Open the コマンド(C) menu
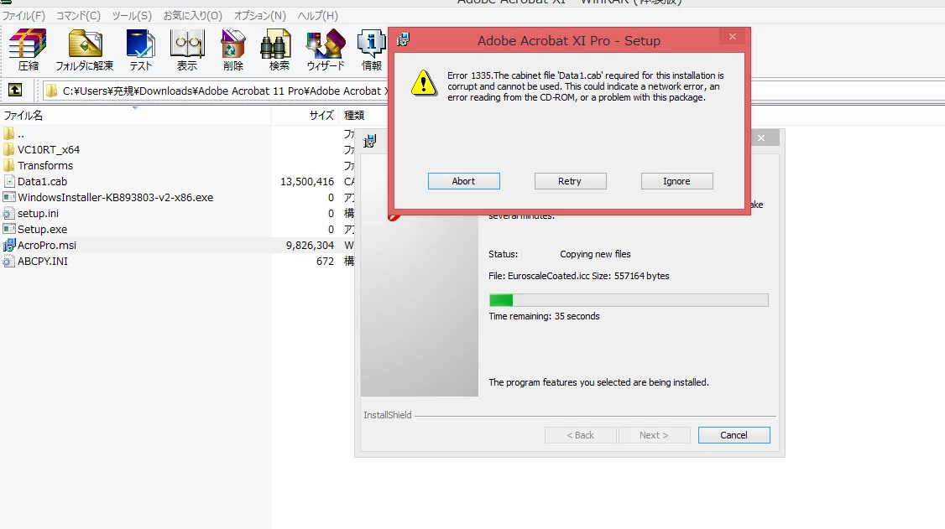The width and height of the screenshot is (945, 529). 78,16
